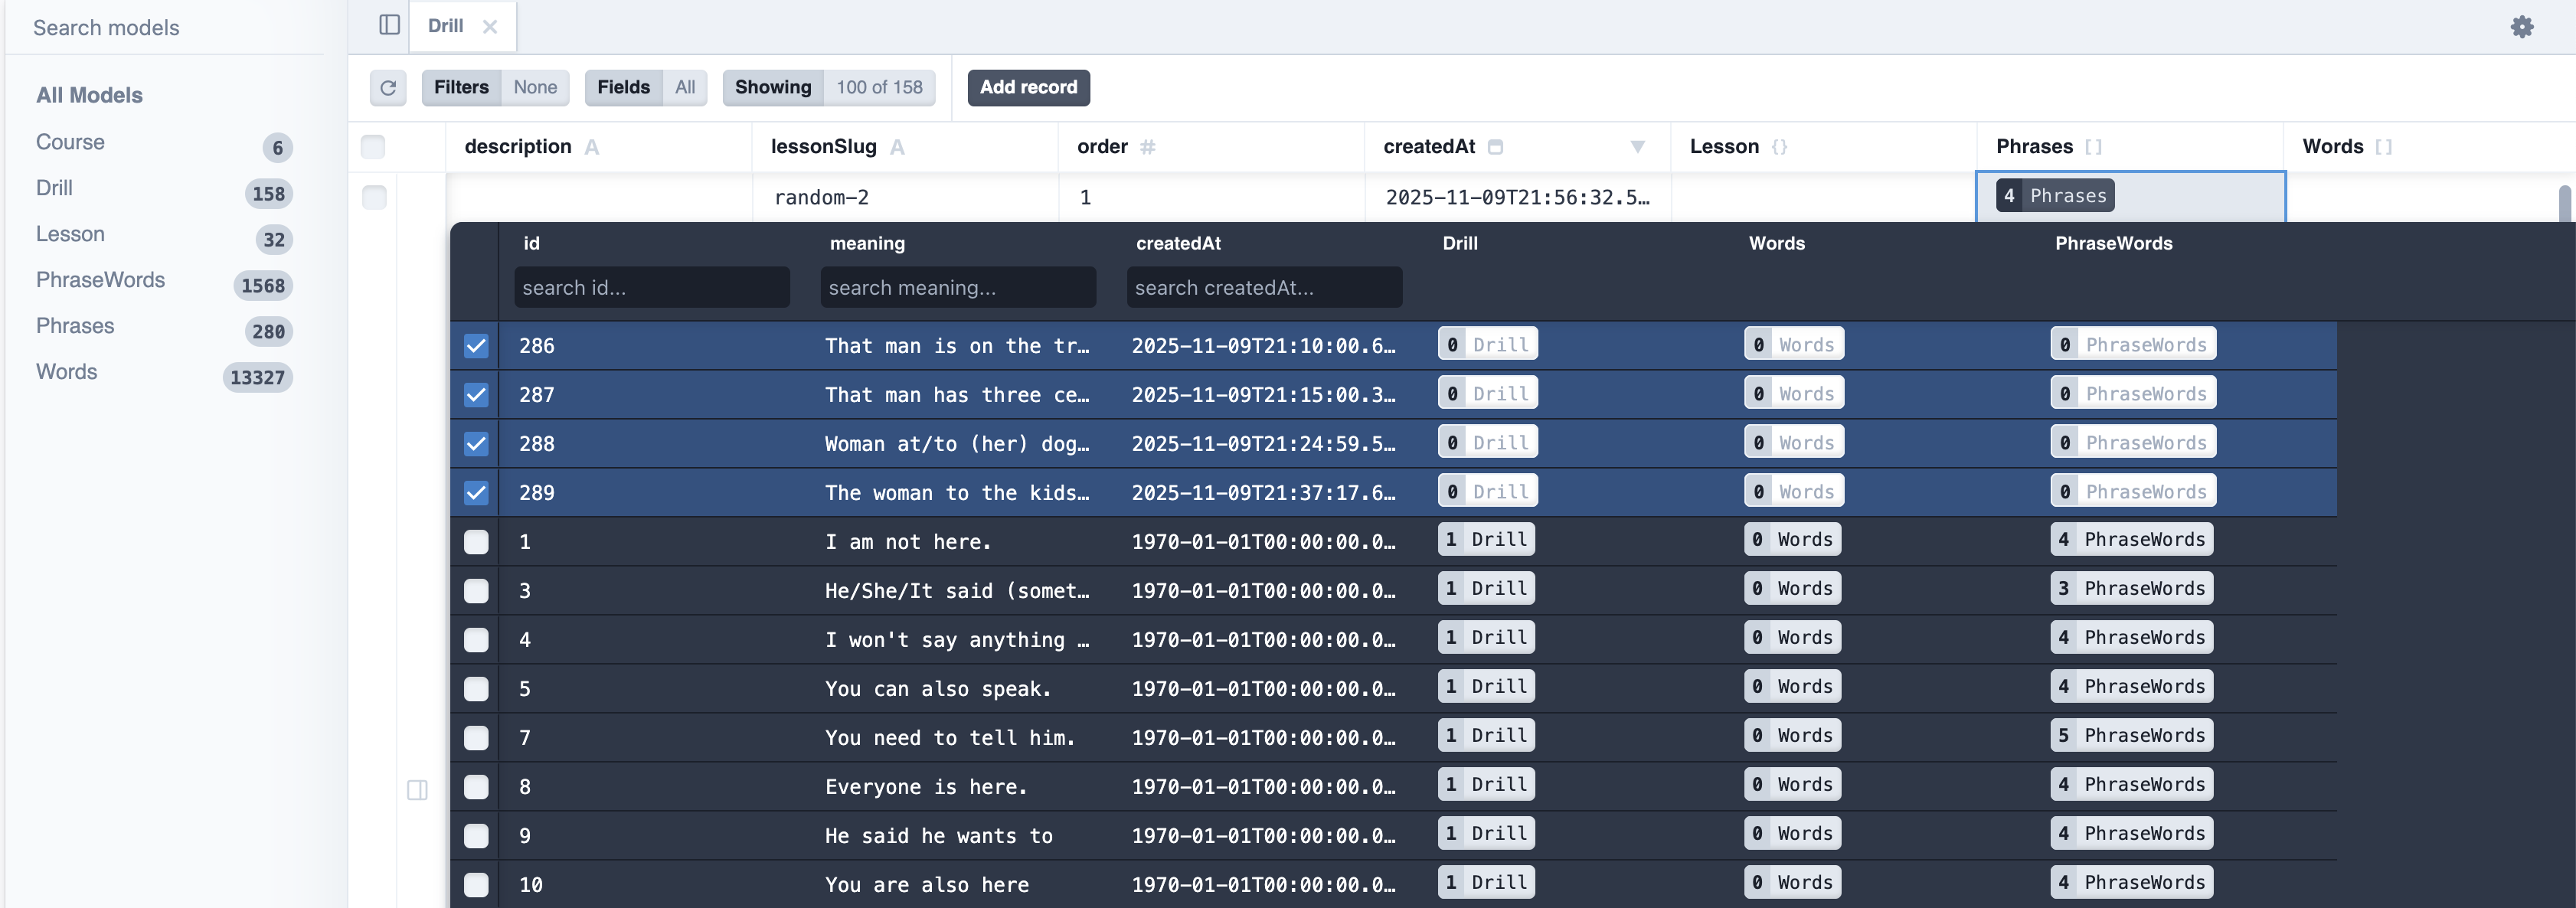Viewport: 2576px width, 908px height.
Task: Click the A sort icon on lessonSlug column
Action: pos(898,146)
